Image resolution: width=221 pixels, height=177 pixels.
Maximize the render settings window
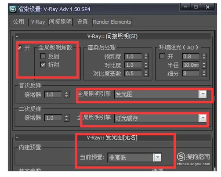point(196,7)
